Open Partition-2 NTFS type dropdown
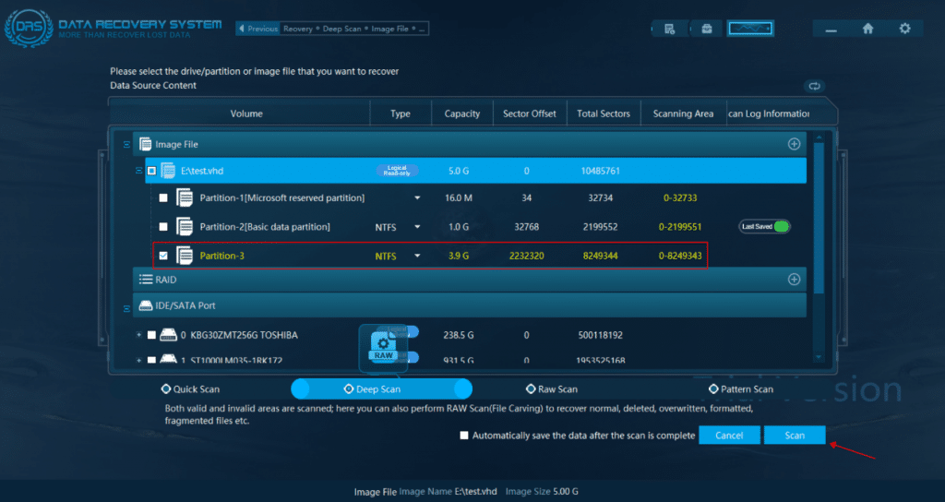 417,227
